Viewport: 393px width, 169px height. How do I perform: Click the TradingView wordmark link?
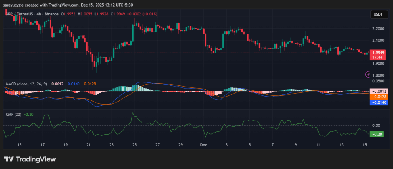pyautogui.click(x=35, y=159)
